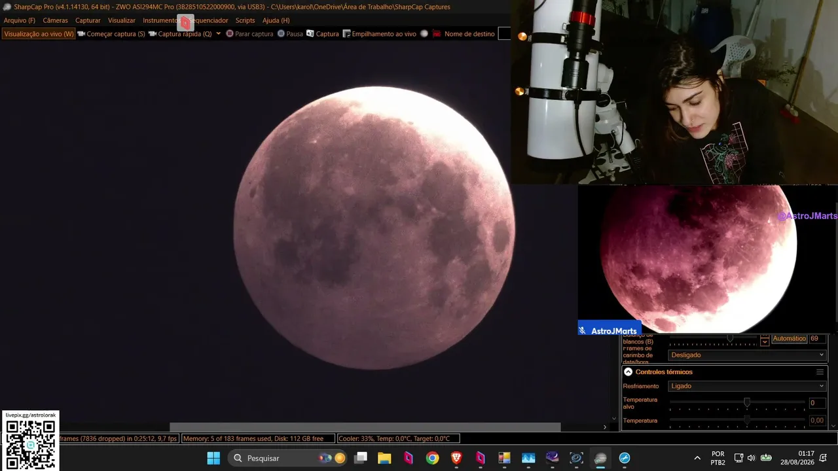Click Captura rápida (Q) button
This screenshot has width=838, height=471.
coord(180,33)
